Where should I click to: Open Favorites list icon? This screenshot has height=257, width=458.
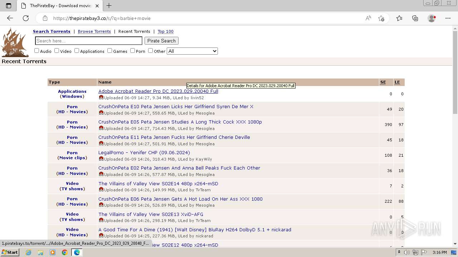pyautogui.click(x=399, y=18)
